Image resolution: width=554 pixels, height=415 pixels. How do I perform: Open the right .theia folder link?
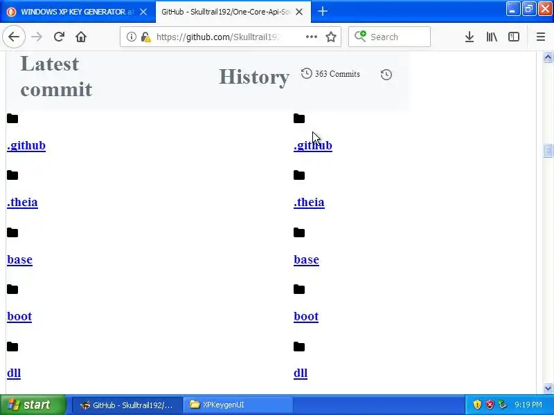(x=309, y=202)
